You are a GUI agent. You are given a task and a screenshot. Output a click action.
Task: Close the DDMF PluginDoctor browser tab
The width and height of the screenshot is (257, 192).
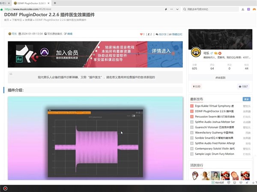click(x=49, y=3)
